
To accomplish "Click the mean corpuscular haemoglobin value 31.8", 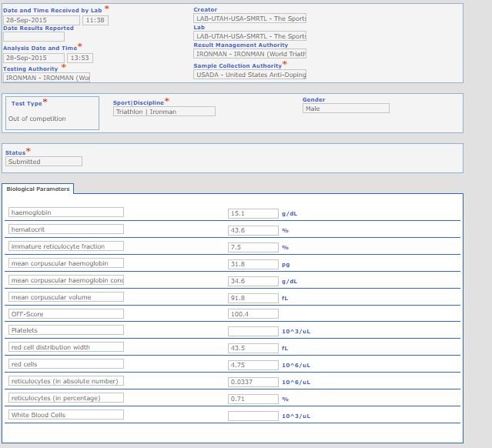I will (x=253, y=264).
